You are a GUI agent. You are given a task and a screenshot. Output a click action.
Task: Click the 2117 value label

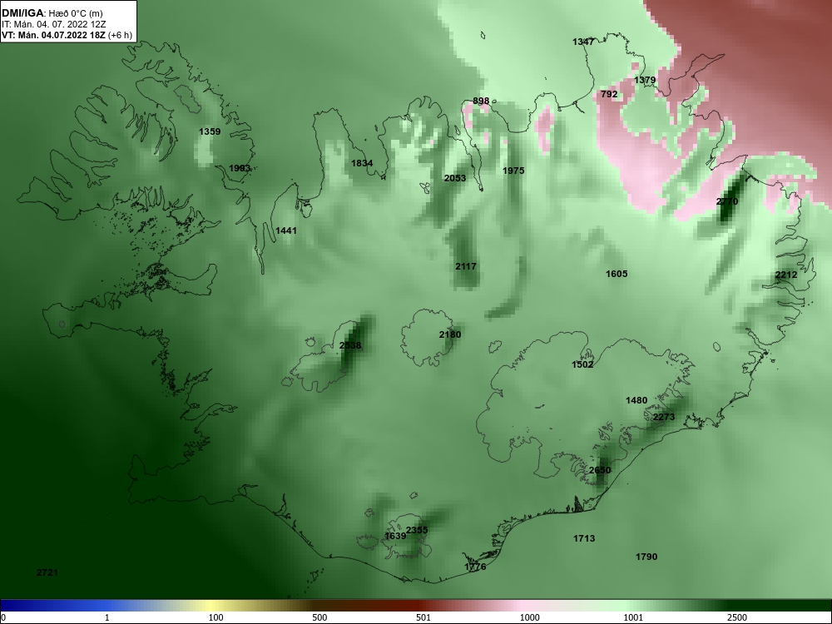465,266
